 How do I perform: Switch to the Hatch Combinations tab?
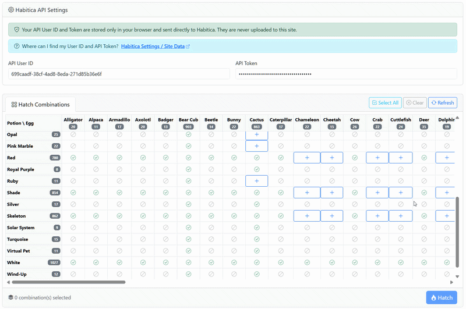[40, 105]
